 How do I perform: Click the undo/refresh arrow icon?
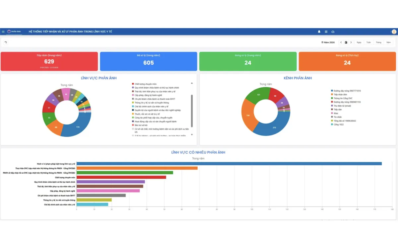click(6, 42)
